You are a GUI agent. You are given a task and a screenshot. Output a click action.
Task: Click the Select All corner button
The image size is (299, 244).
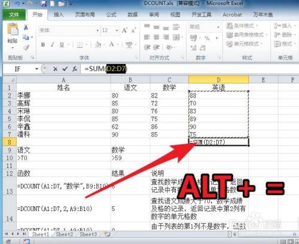[x=10, y=80]
